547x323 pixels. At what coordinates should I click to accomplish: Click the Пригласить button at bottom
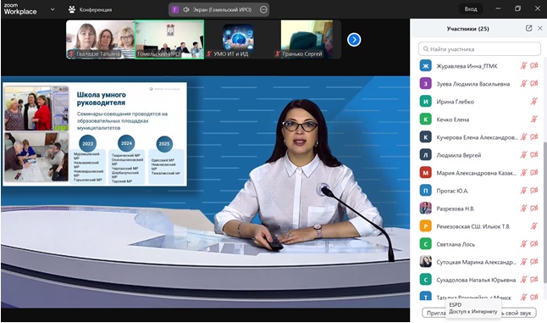pyautogui.click(x=434, y=313)
